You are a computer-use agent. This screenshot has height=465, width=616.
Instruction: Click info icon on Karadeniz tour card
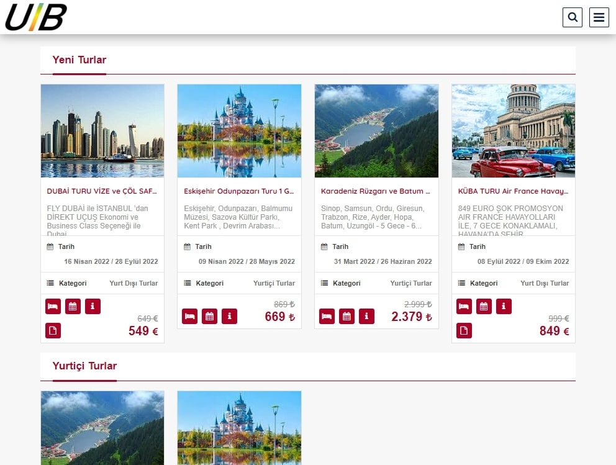pyautogui.click(x=366, y=317)
